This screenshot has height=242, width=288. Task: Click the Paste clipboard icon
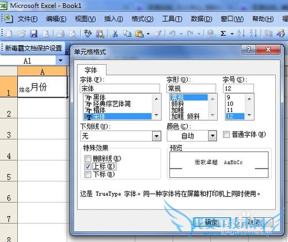[139, 34]
